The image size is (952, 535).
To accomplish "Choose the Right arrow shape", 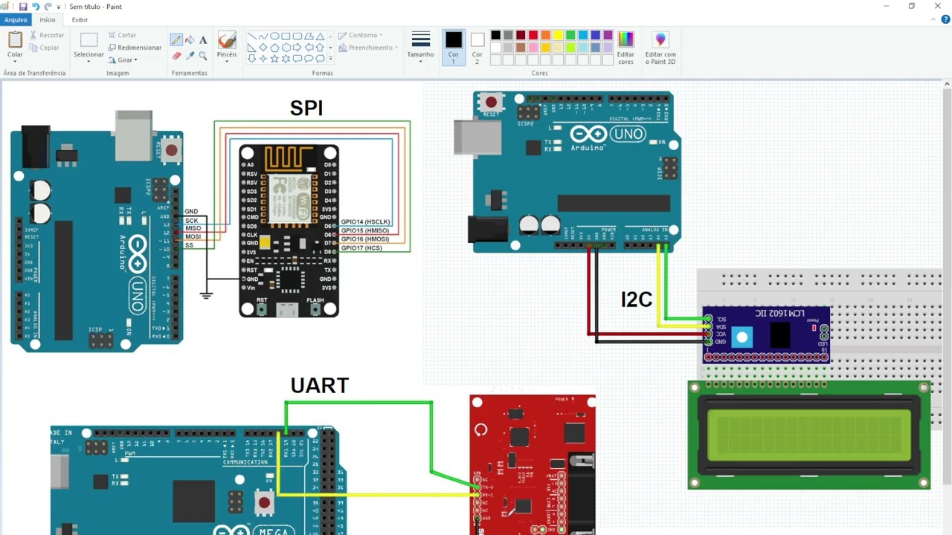I will tap(297, 48).
